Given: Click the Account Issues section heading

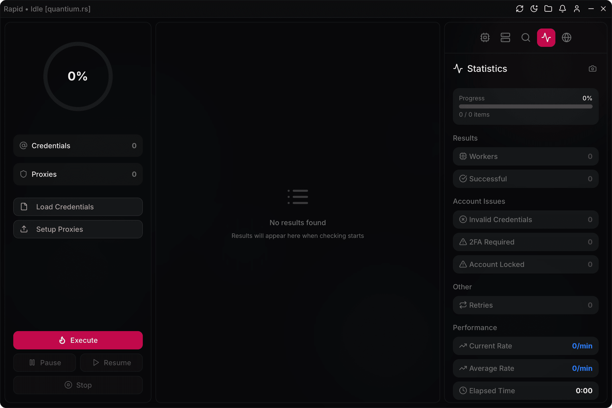Looking at the screenshot, I should pyautogui.click(x=479, y=201).
